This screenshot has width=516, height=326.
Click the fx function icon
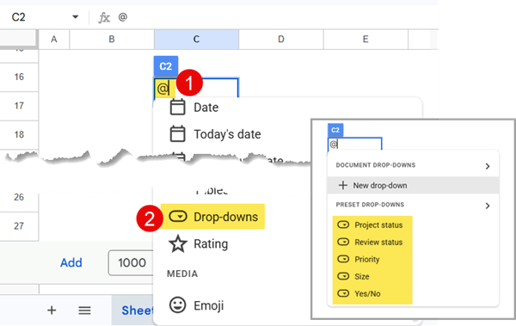[x=104, y=17]
